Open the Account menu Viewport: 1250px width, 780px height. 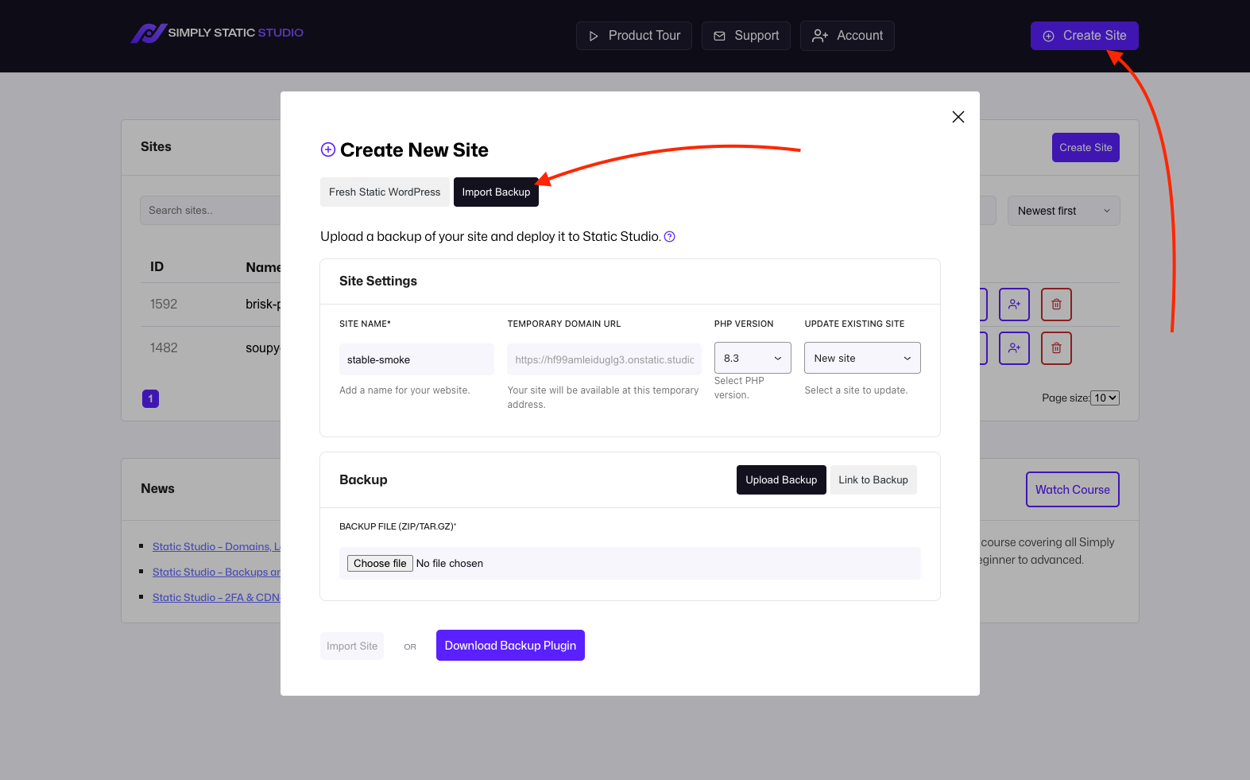[x=847, y=36]
